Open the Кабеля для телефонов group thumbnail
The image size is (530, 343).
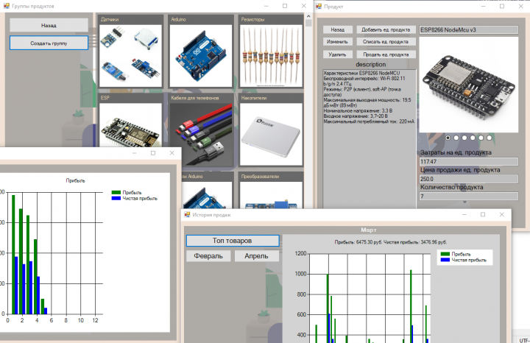[x=201, y=134]
